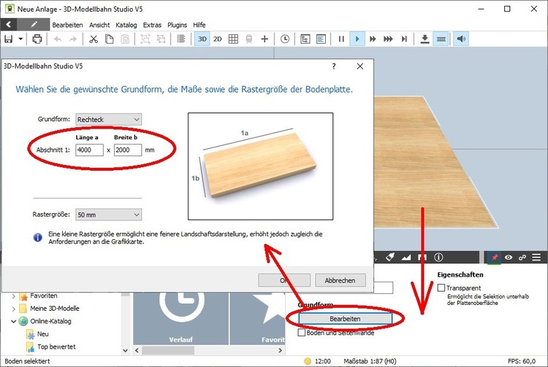The height and width of the screenshot is (367, 548).
Task: Click the step-forward simulation button
Action: [404, 39]
